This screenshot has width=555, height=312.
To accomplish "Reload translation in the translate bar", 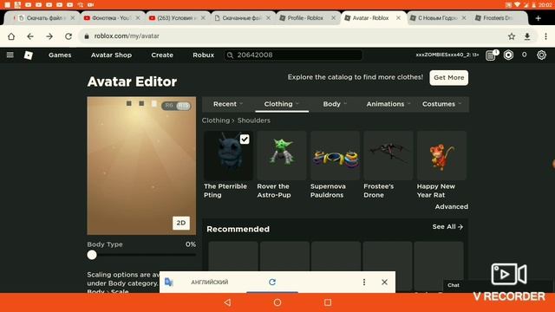I will pos(272,282).
